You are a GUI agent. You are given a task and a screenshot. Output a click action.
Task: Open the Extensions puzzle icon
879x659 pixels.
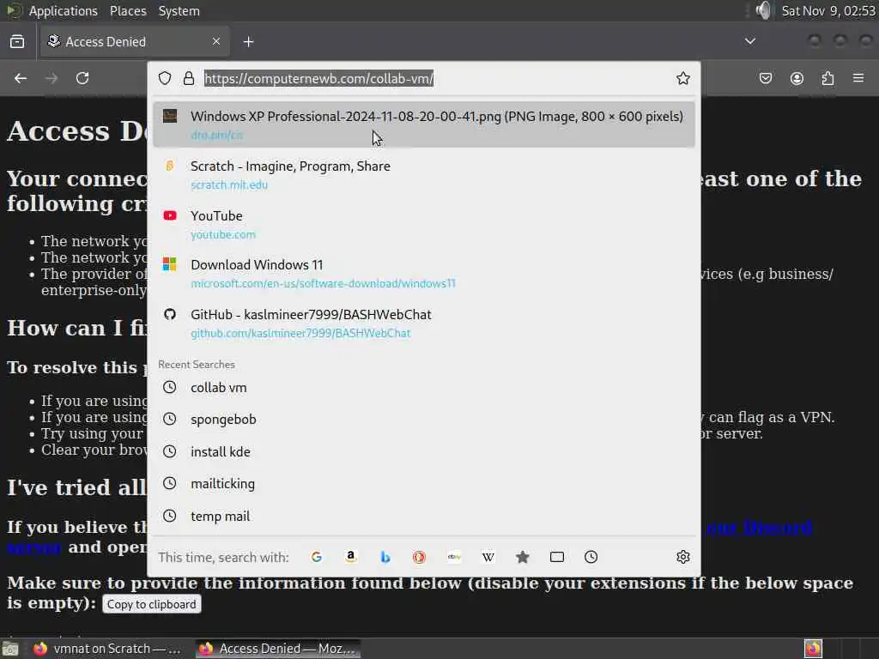point(827,78)
